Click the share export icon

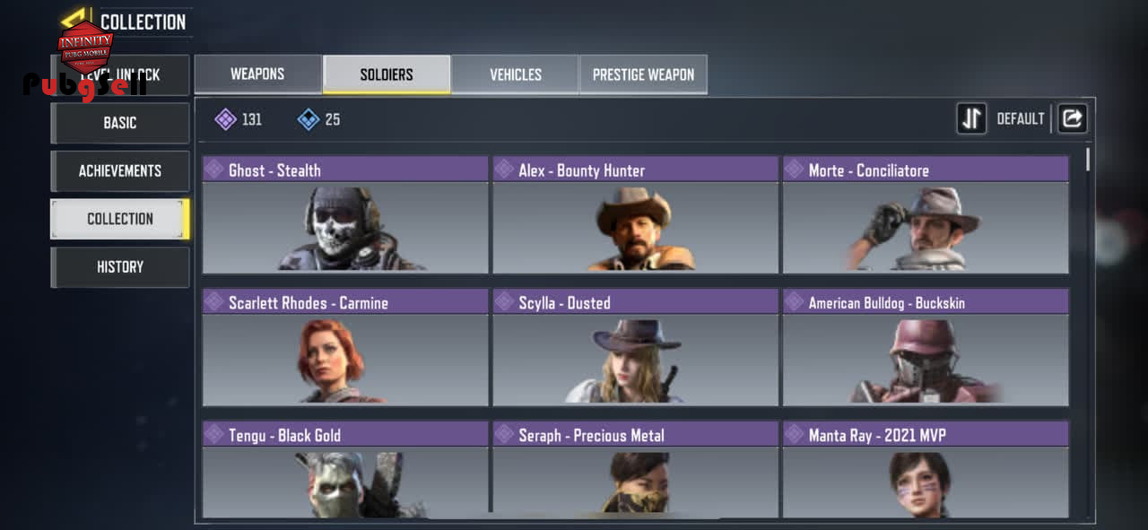tap(1072, 118)
